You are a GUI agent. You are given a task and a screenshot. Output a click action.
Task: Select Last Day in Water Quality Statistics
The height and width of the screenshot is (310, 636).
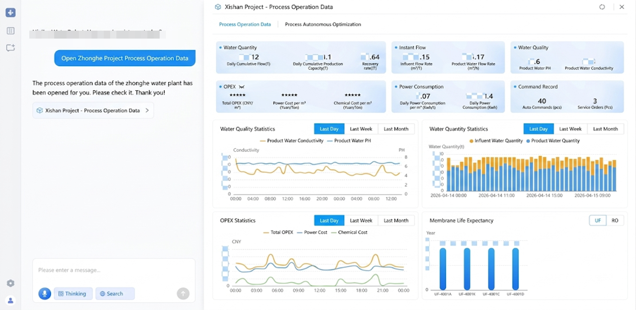tap(329, 129)
